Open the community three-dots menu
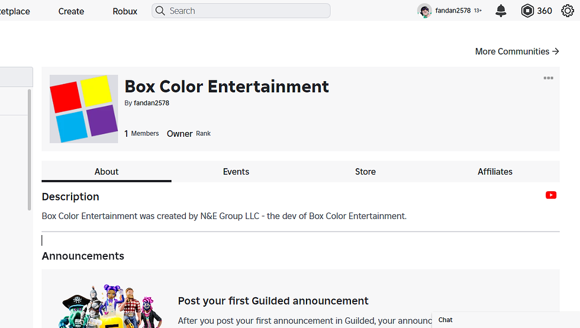 click(x=548, y=78)
